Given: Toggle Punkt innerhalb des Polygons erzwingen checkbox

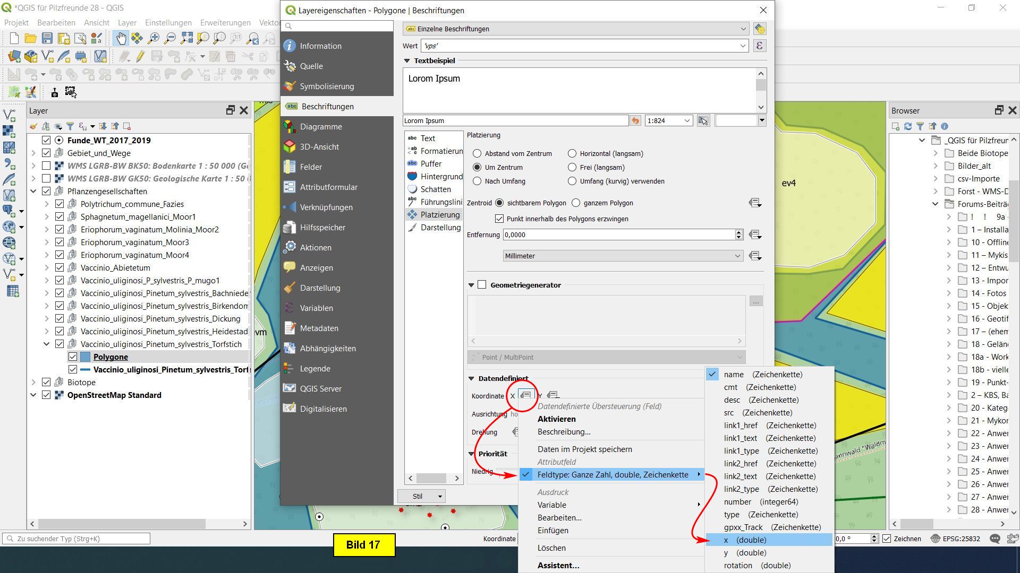Looking at the screenshot, I should pyautogui.click(x=499, y=219).
